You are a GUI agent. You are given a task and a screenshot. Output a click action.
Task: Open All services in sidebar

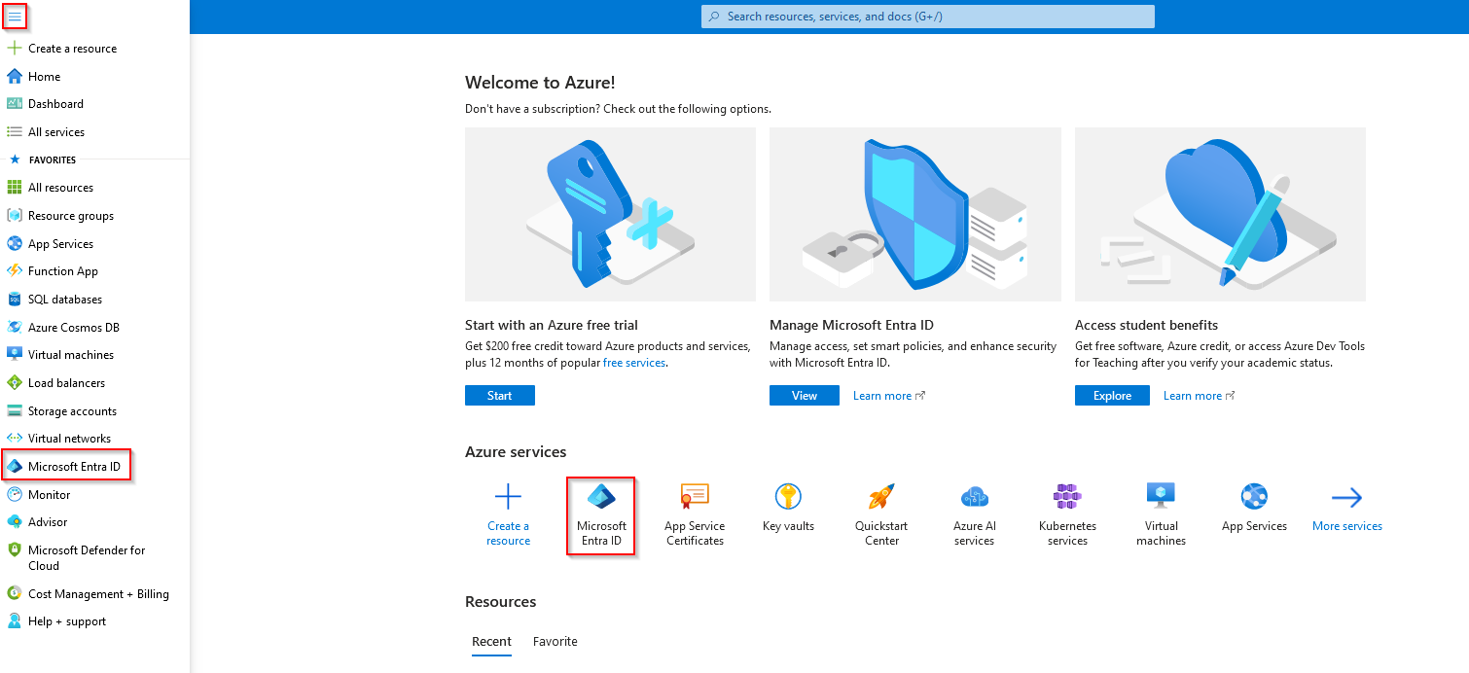pyautogui.click(x=56, y=132)
